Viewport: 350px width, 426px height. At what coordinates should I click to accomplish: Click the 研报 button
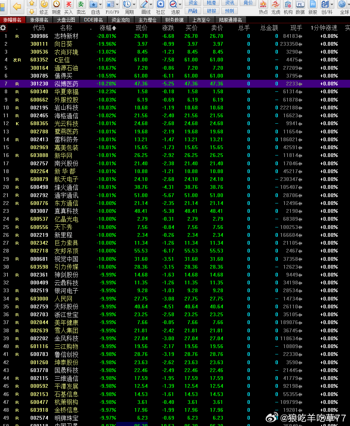[x=212, y=11]
